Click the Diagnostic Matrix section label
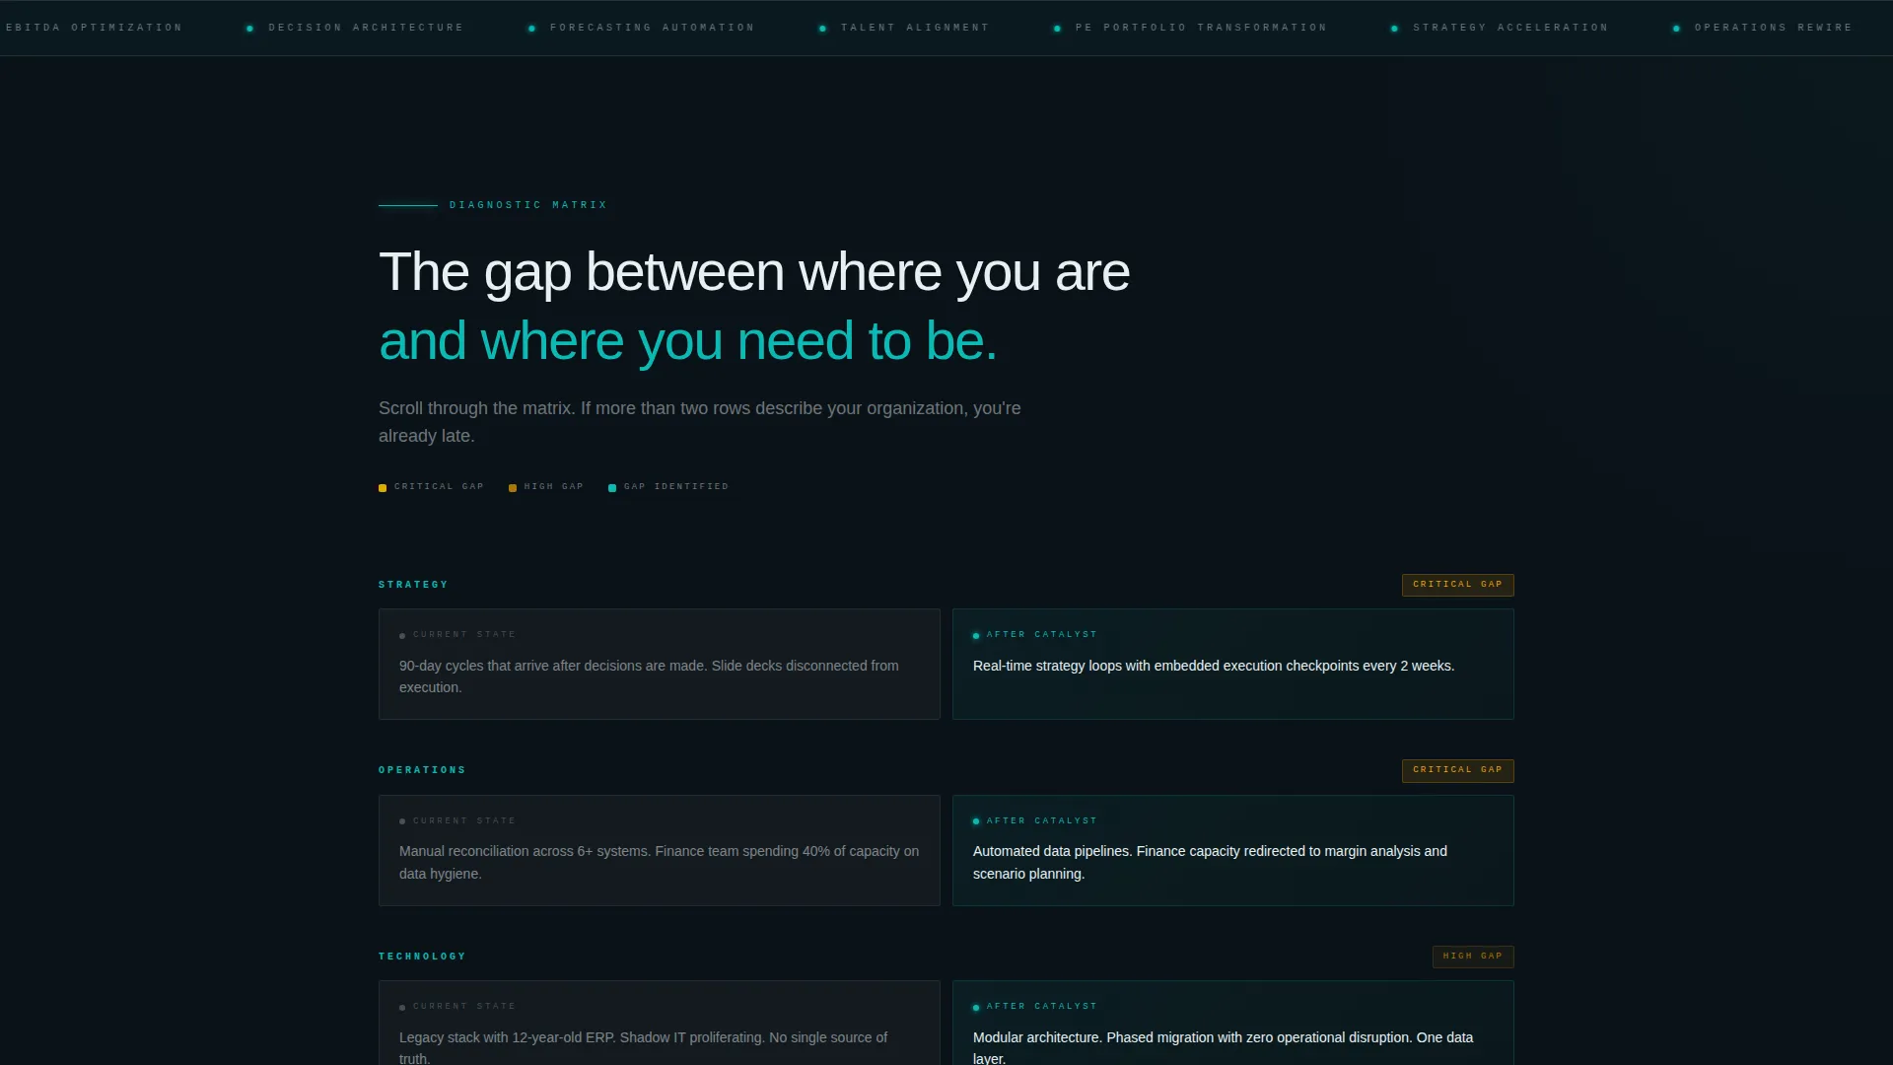 coord(528,205)
